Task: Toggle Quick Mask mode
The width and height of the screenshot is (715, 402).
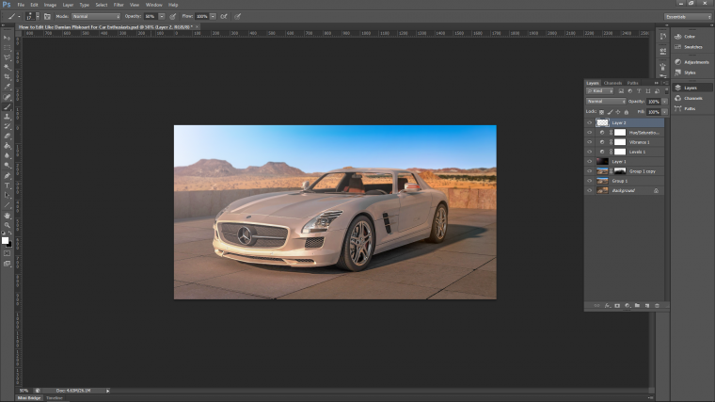Action: coord(7,253)
